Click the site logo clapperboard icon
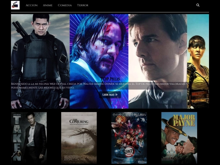 click(15, 5)
